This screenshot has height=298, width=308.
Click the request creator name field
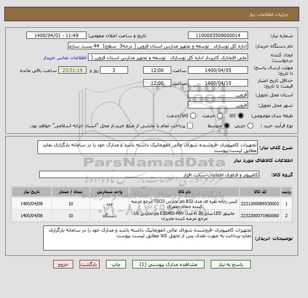coord(168,58)
